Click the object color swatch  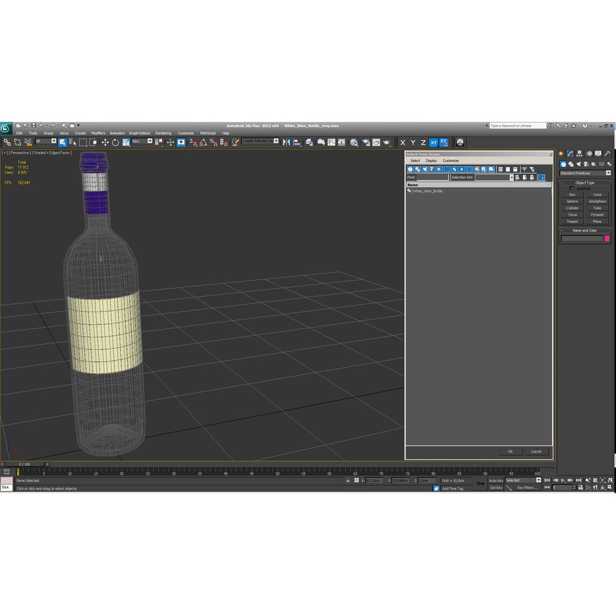coord(607,238)
